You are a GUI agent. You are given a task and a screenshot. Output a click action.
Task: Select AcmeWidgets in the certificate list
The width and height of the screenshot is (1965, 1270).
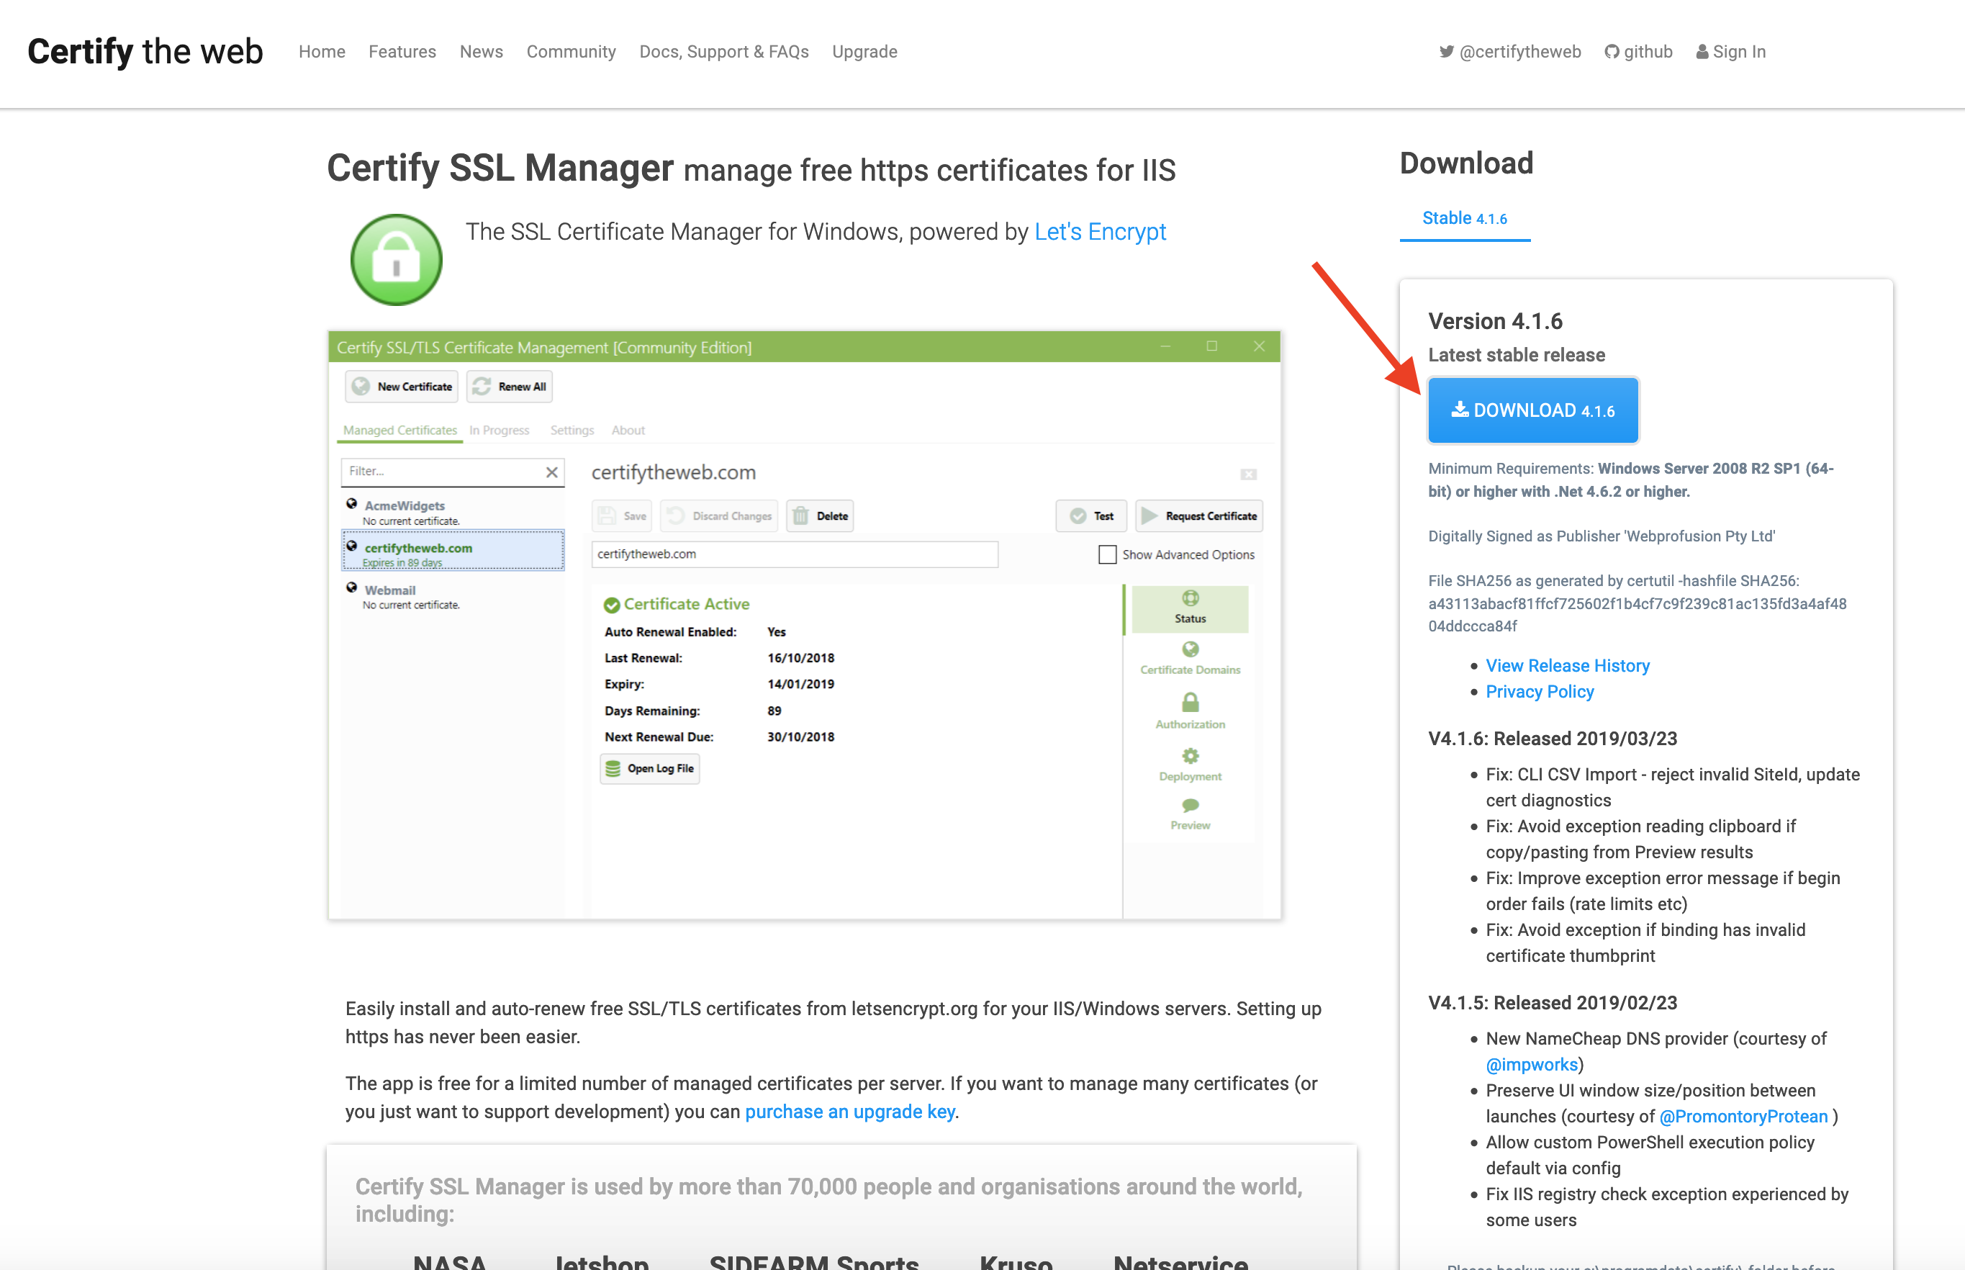453,511
